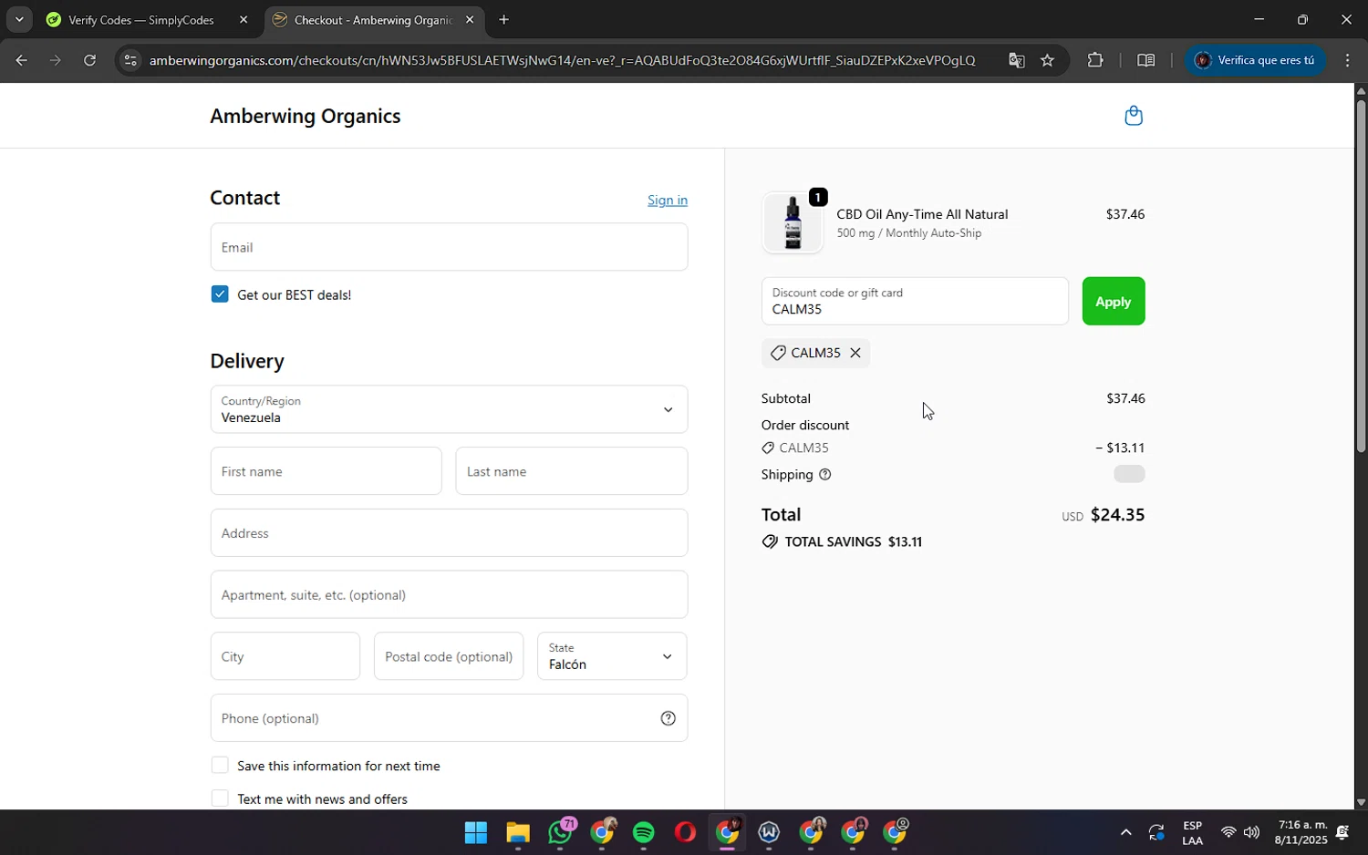Show hidden system tray icons
1368x855 pixels.
(x=1125, y=832)
